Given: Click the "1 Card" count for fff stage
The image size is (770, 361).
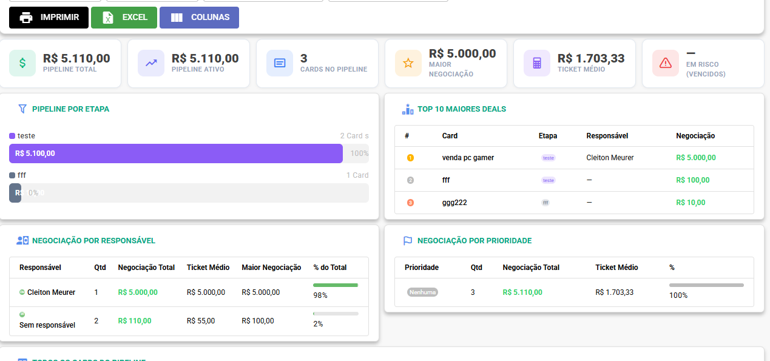Looking at the screenshot, I should pos(357,175).
